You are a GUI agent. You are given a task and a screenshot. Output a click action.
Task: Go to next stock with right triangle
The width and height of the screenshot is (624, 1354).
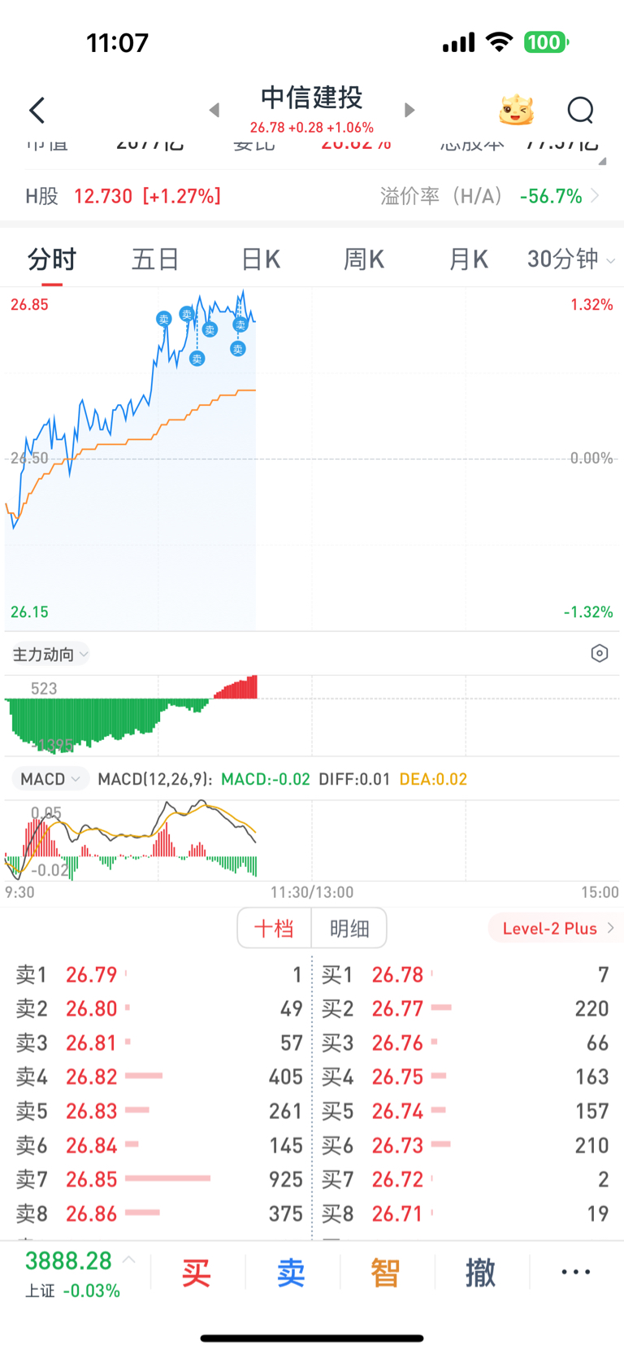tap(409, 110)
